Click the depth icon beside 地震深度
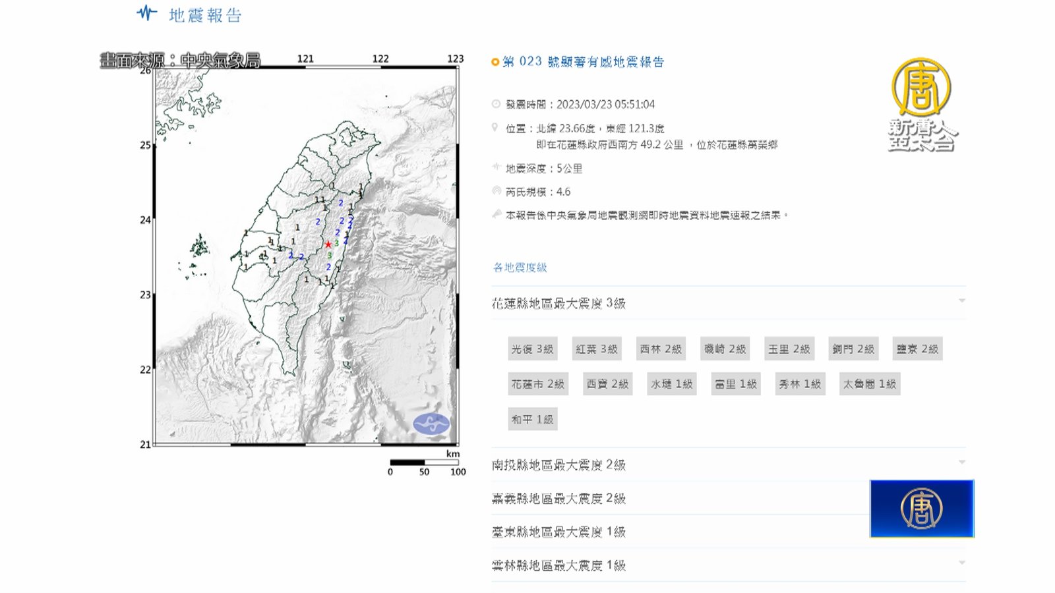 pyautogui.click(x=497, y=167)
